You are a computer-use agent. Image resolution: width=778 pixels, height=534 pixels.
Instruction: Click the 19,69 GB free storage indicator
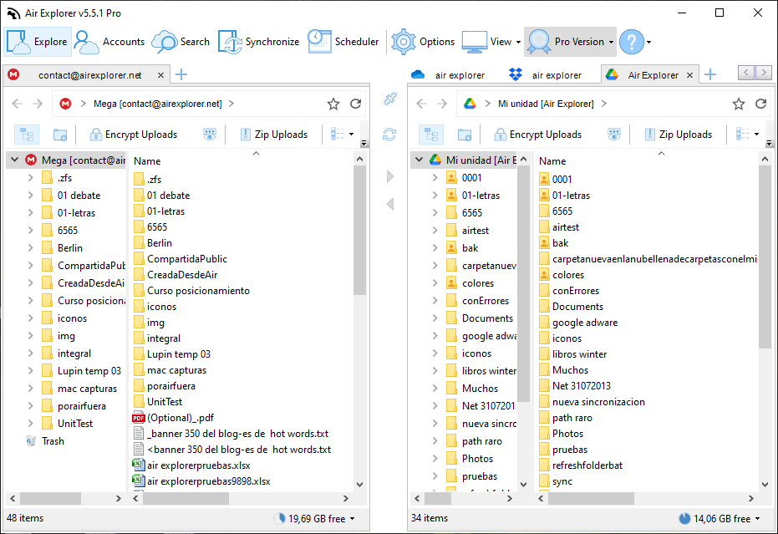click(x=314, y=519)
